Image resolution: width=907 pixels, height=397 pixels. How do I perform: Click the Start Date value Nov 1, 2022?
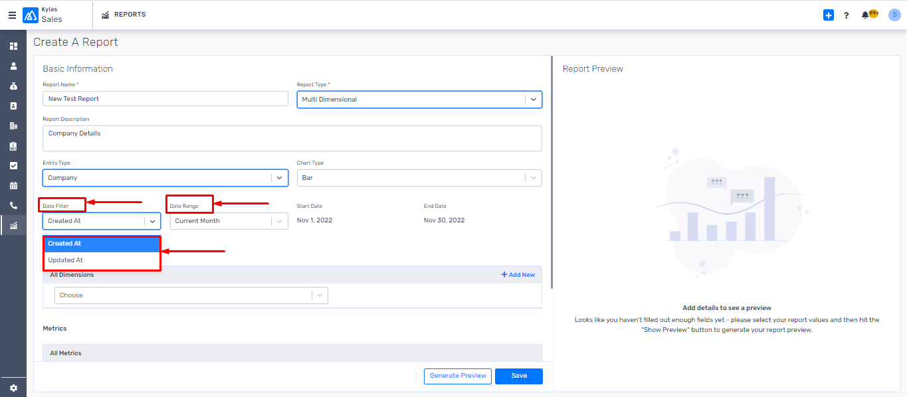click(x=314, y=220)
